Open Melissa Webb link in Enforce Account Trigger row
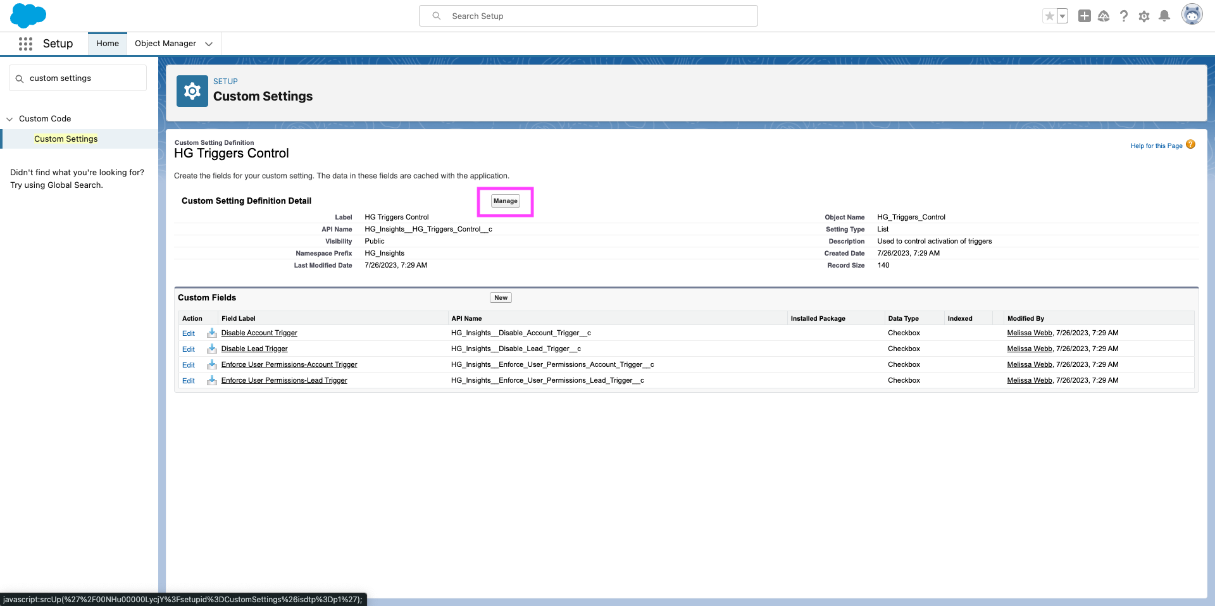The image size is (1215, 606). click(x=1030, y=364)
